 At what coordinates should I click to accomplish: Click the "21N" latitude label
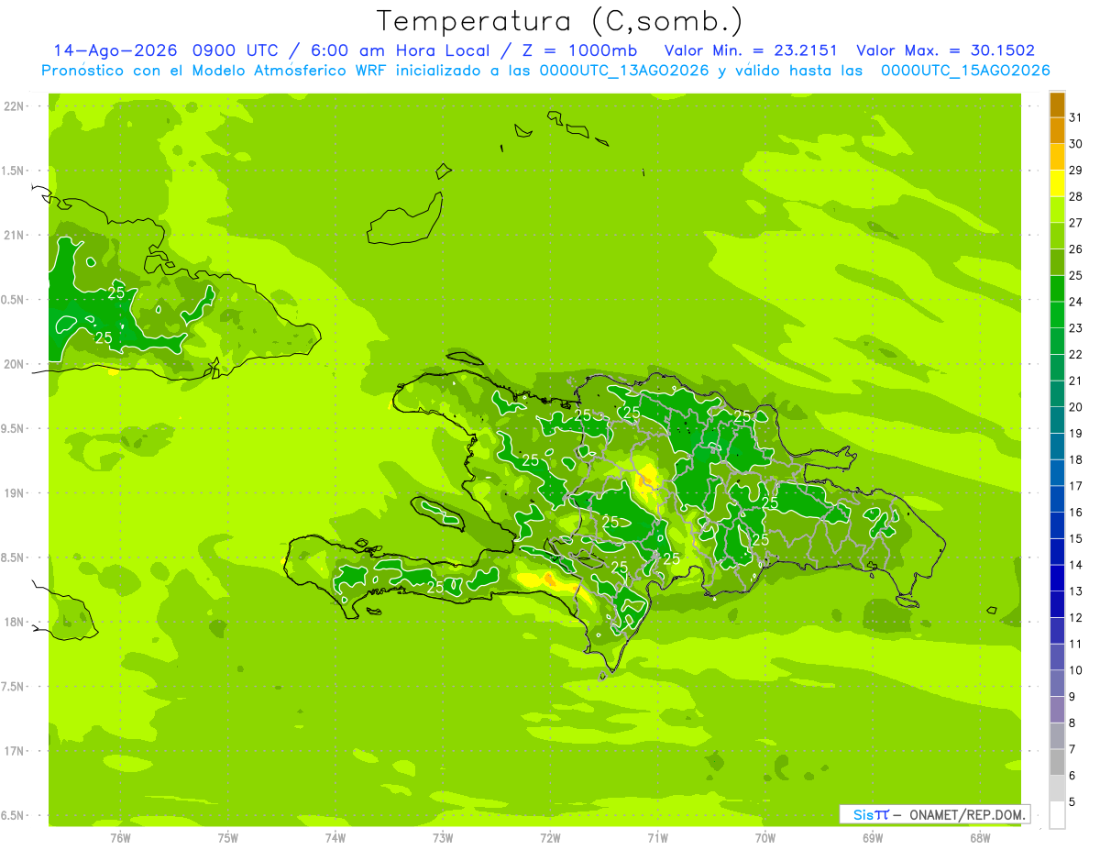point(15,236)
